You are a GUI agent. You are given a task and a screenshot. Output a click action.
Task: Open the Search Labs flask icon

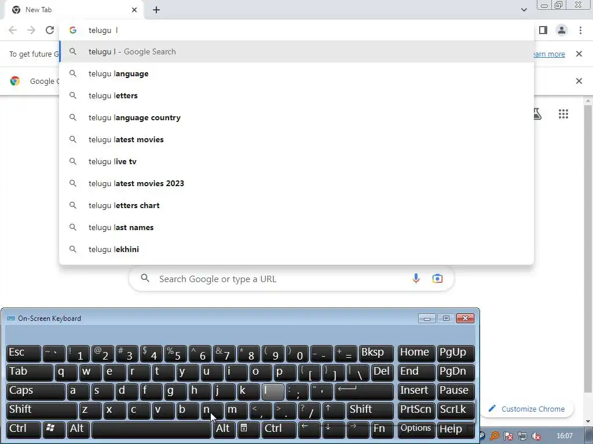pos(537,114)
